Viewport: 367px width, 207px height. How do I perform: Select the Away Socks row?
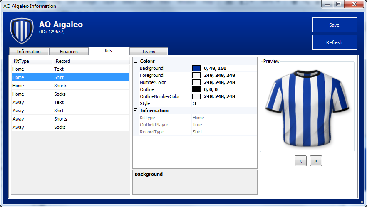(70, 127)
